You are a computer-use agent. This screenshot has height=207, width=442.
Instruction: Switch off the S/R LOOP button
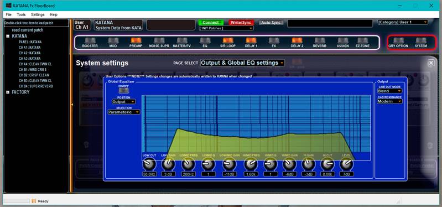pos(228,40)
